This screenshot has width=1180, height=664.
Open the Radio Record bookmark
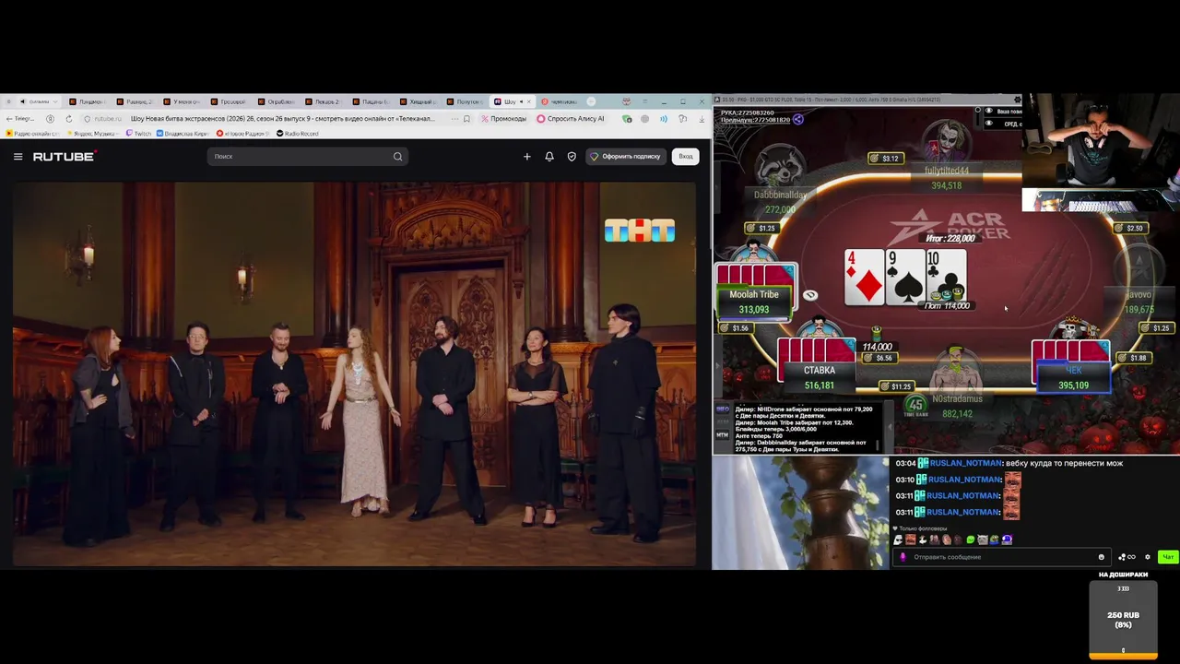(297, 134)
